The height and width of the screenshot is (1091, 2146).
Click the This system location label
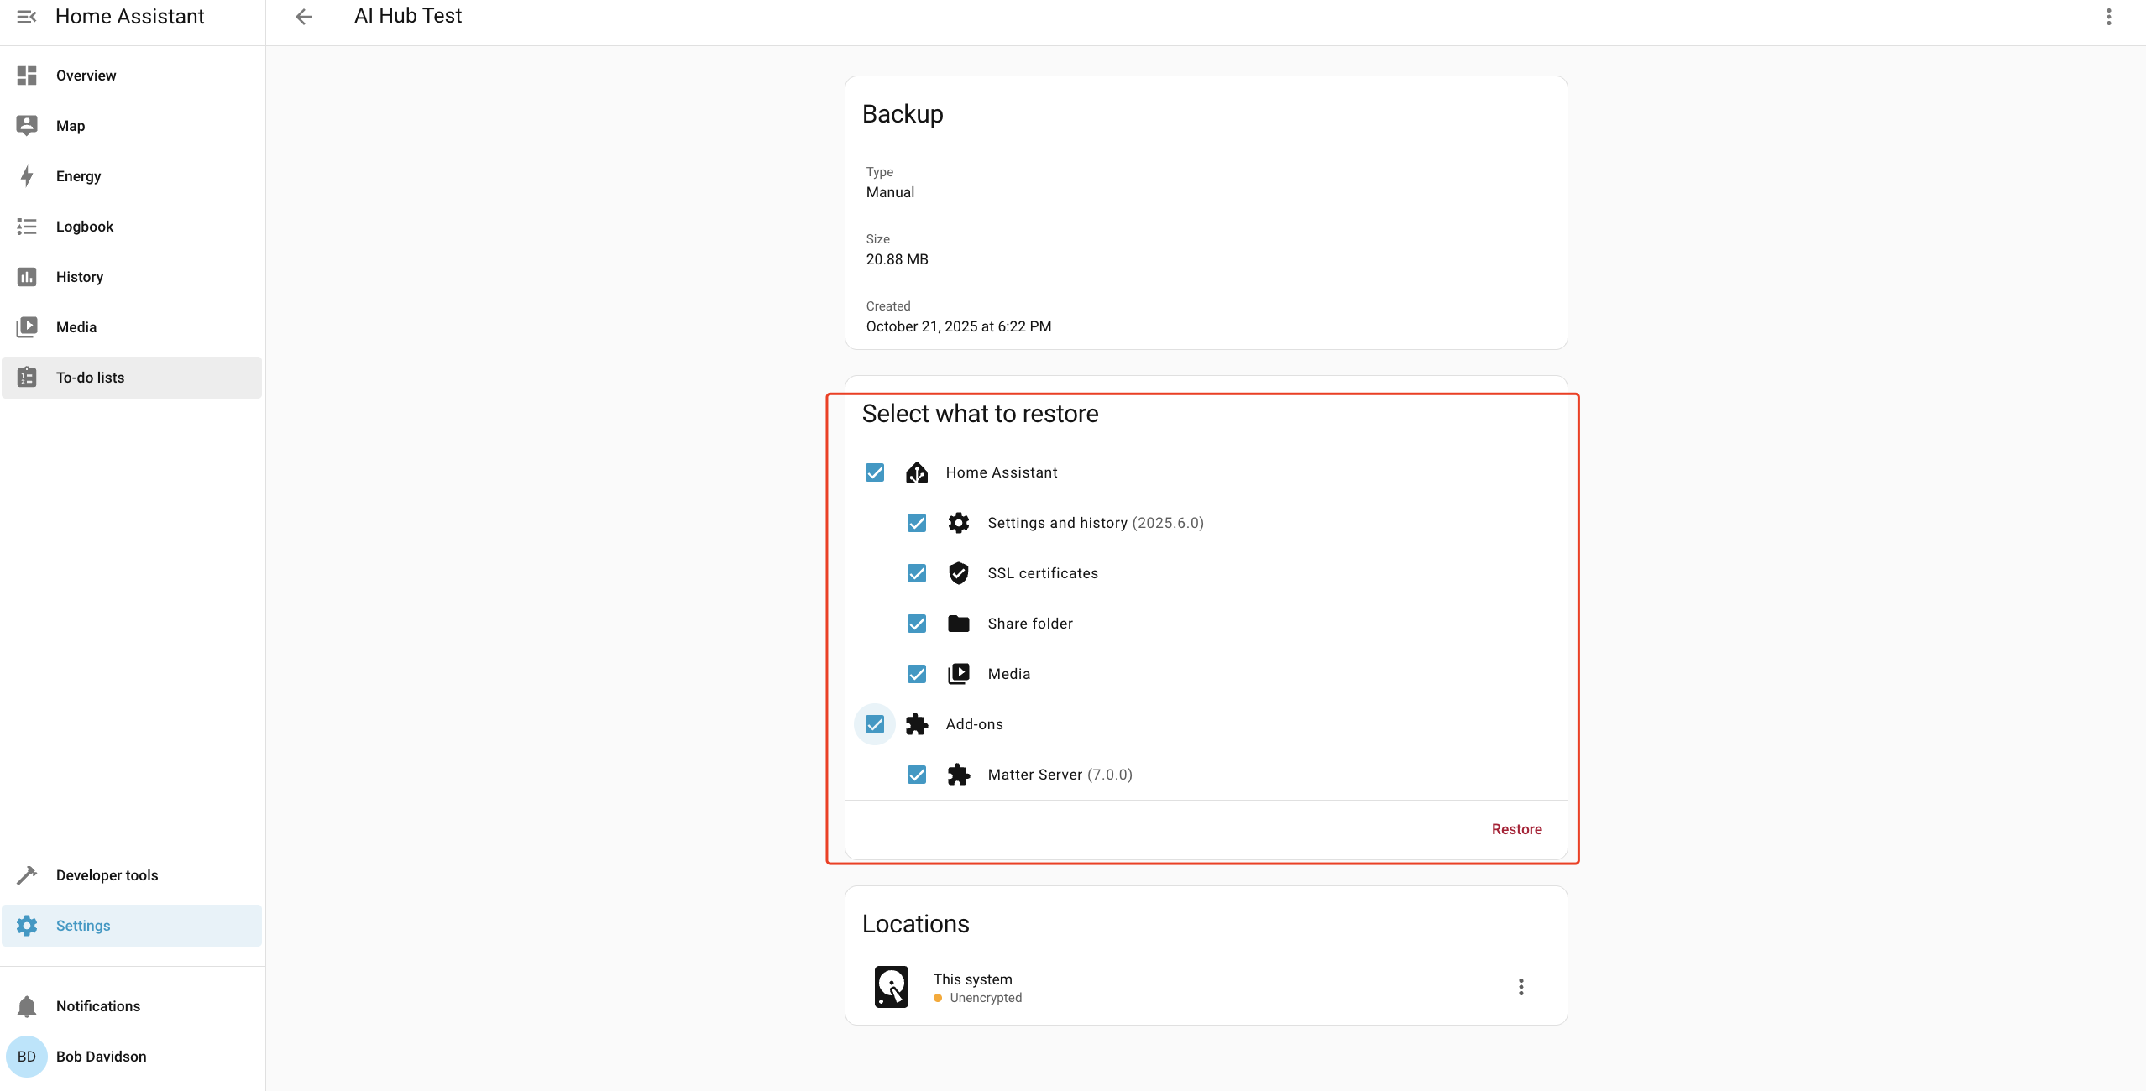[x=973, y=979]
